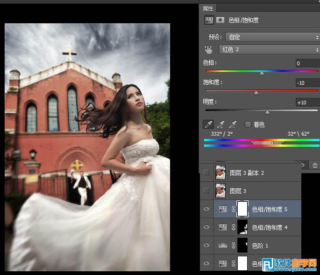Click the trash delete icon in Properties panel
The width and height of the screenshot is (320, 275).
[315, 165]
